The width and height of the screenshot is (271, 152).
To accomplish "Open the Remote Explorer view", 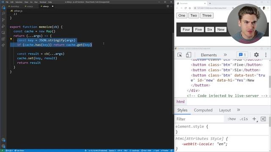I will pyautogui.click(x=3, y=33).
